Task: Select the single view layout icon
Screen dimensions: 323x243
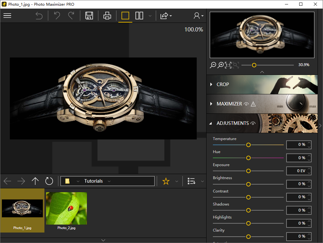Action: click(125, 16)
